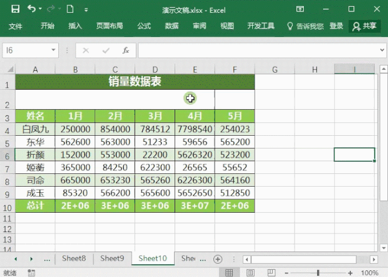Select the 总计 total cell
The height and width of the screenshot is (277, 388).
pyautogui.click(x=35, y=205)
